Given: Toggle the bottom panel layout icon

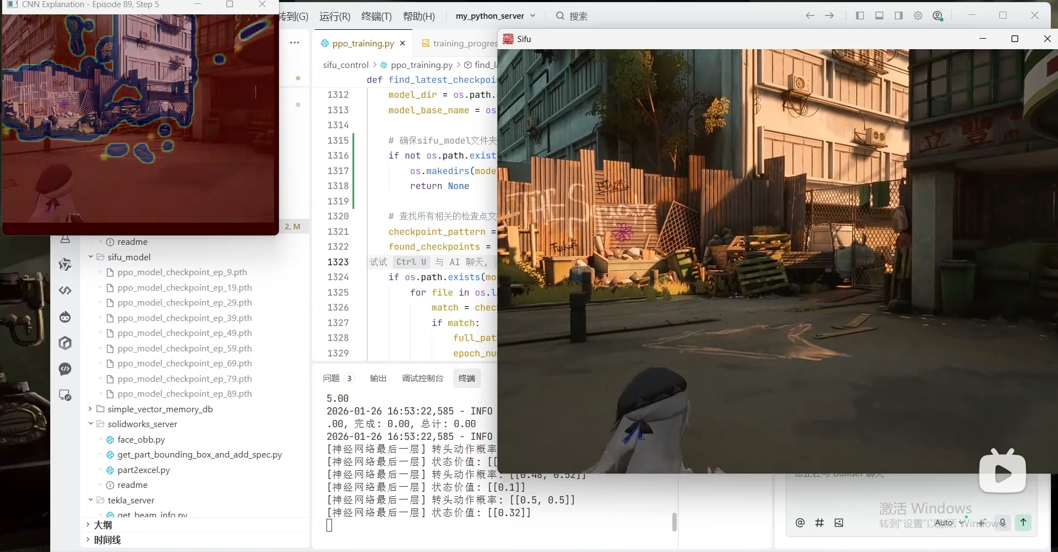Looking at the screenshot, I should coord(879,16).
